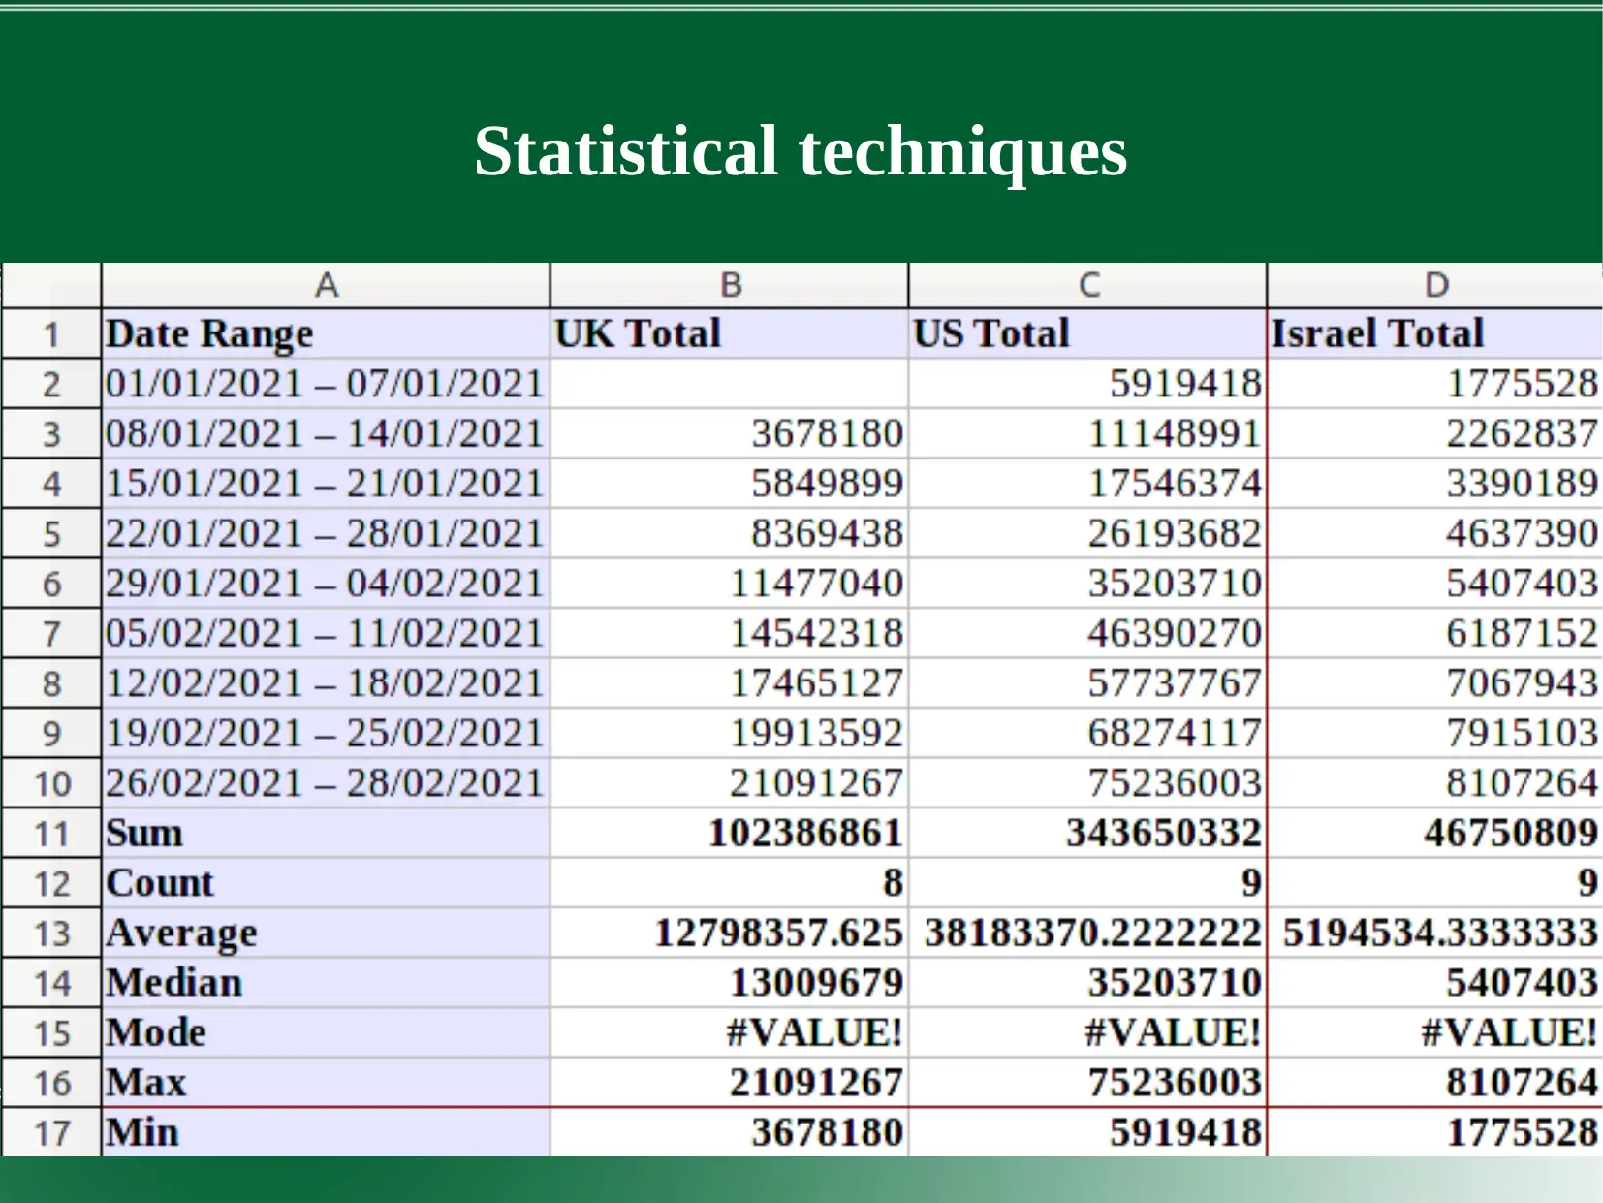Select Israel value 7067943
The image size is (1603, 1203).
pyautogui.click(x=1434, y=683)
